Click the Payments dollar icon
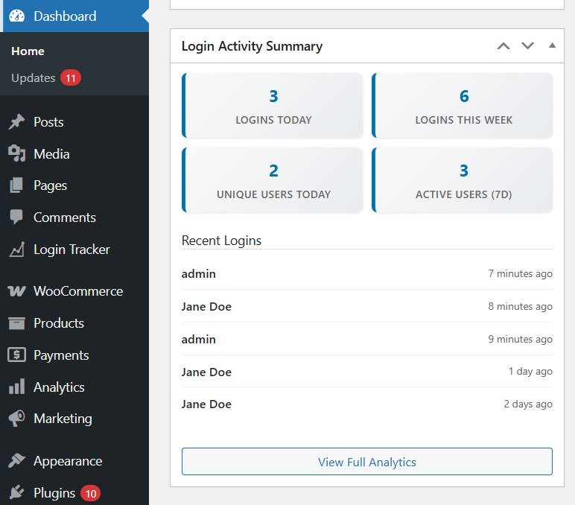 pyautogui.click(x=16, y=355)
